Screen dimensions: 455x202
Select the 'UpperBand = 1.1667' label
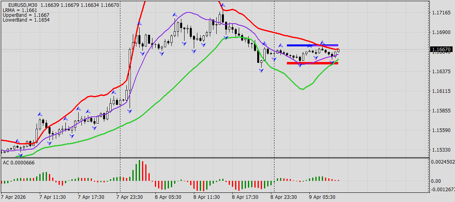coord(26,15)
